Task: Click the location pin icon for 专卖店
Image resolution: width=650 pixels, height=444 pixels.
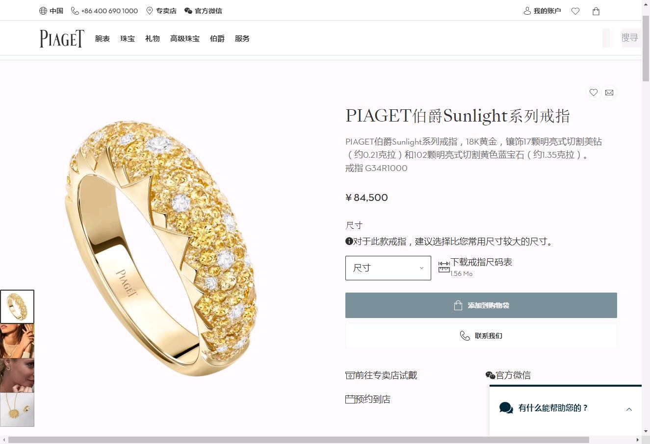Action: (150, 11)
